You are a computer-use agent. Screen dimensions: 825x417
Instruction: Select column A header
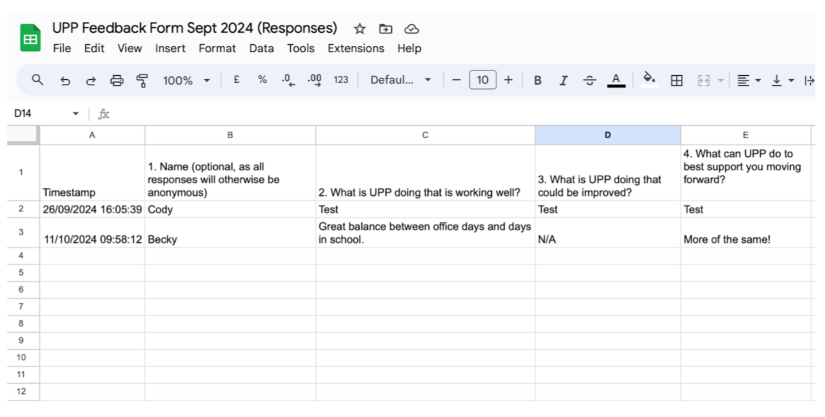click(92, 135)
